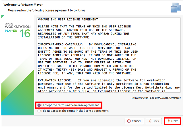Image resolution: width=184 pixels, height=127 pixels.
Task: Select 'I do not accept the terms' option
Action: tap(39, 111)
